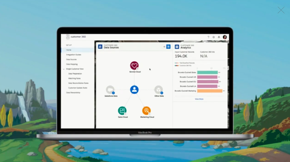290x162 pixels.
Task: Open Data Mapping in the sidebar
Action: [72, 64]
